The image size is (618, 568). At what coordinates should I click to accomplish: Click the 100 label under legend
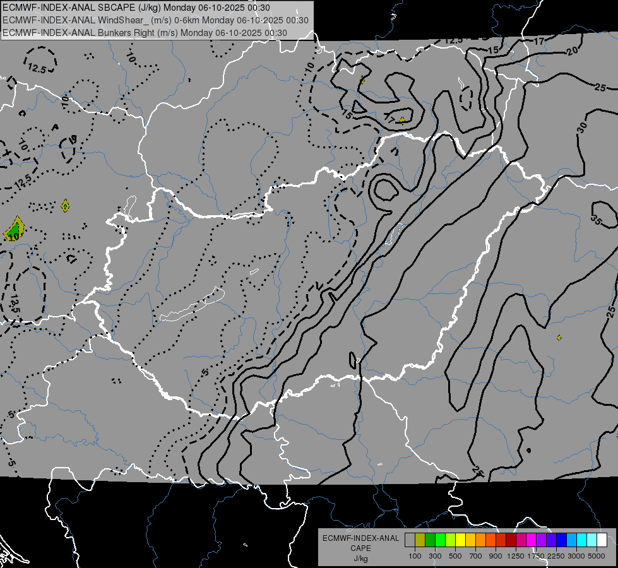415,556
